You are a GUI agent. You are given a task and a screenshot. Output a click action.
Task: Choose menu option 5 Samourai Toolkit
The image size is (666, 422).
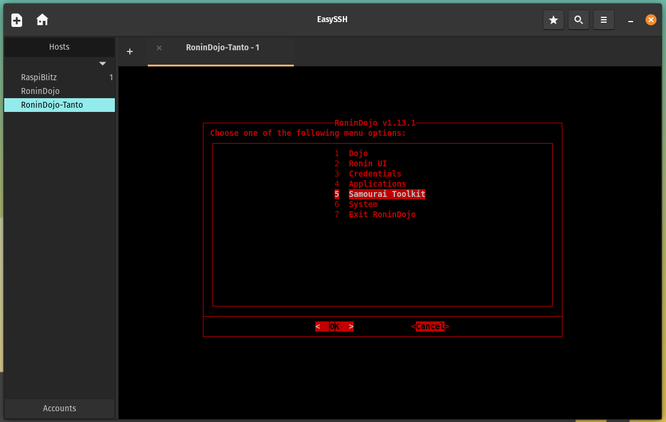(380, 194)
